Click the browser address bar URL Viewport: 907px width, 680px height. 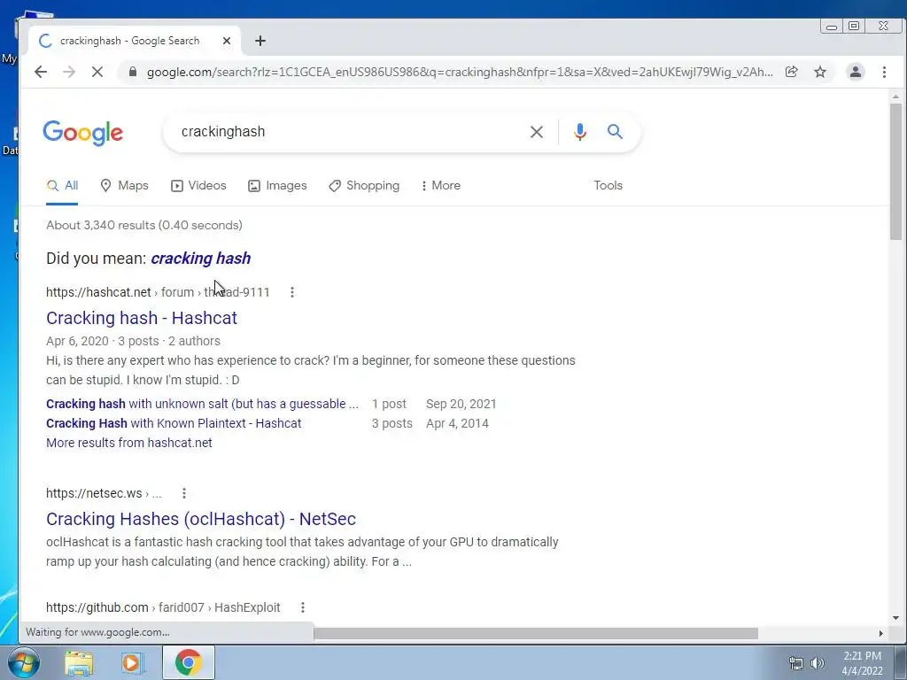click(460, 73)
